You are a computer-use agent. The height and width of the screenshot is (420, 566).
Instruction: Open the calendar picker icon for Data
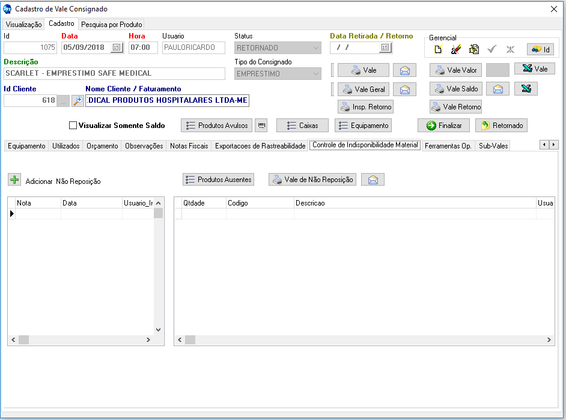coord(117,47)
